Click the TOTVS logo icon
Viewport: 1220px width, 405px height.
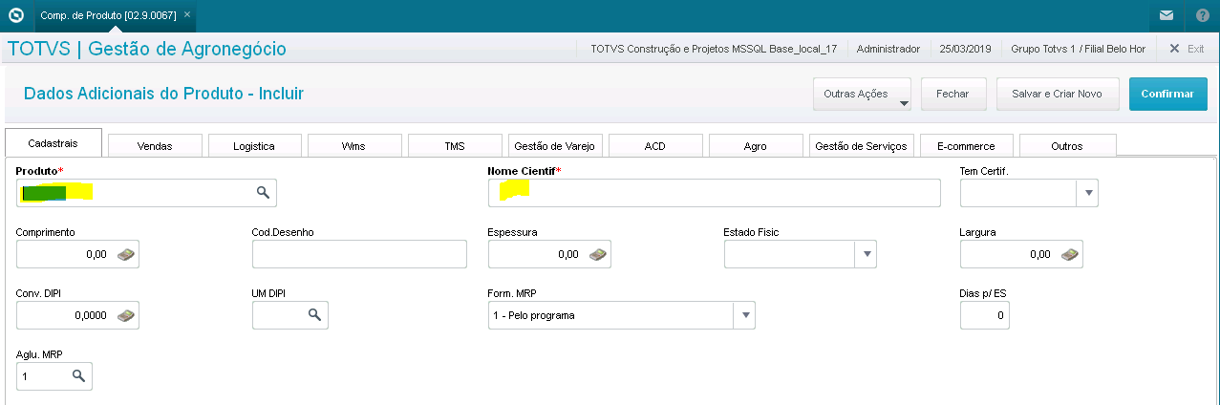coord(15,15)
